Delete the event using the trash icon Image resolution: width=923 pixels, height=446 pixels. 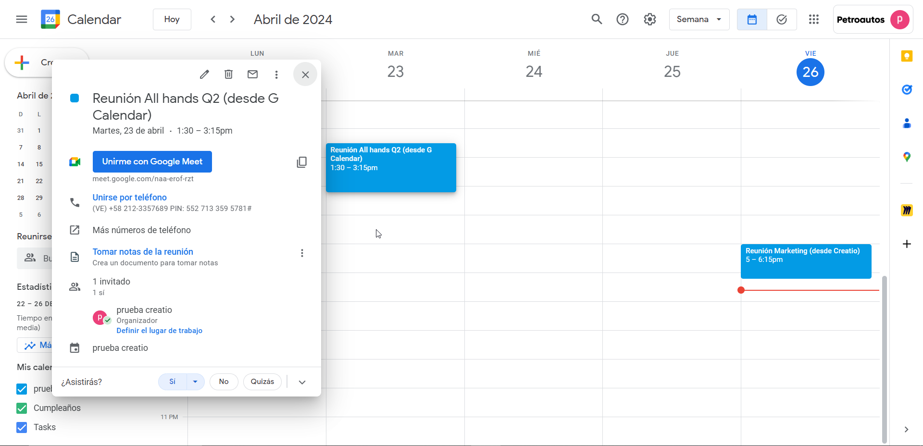(228, 74)
